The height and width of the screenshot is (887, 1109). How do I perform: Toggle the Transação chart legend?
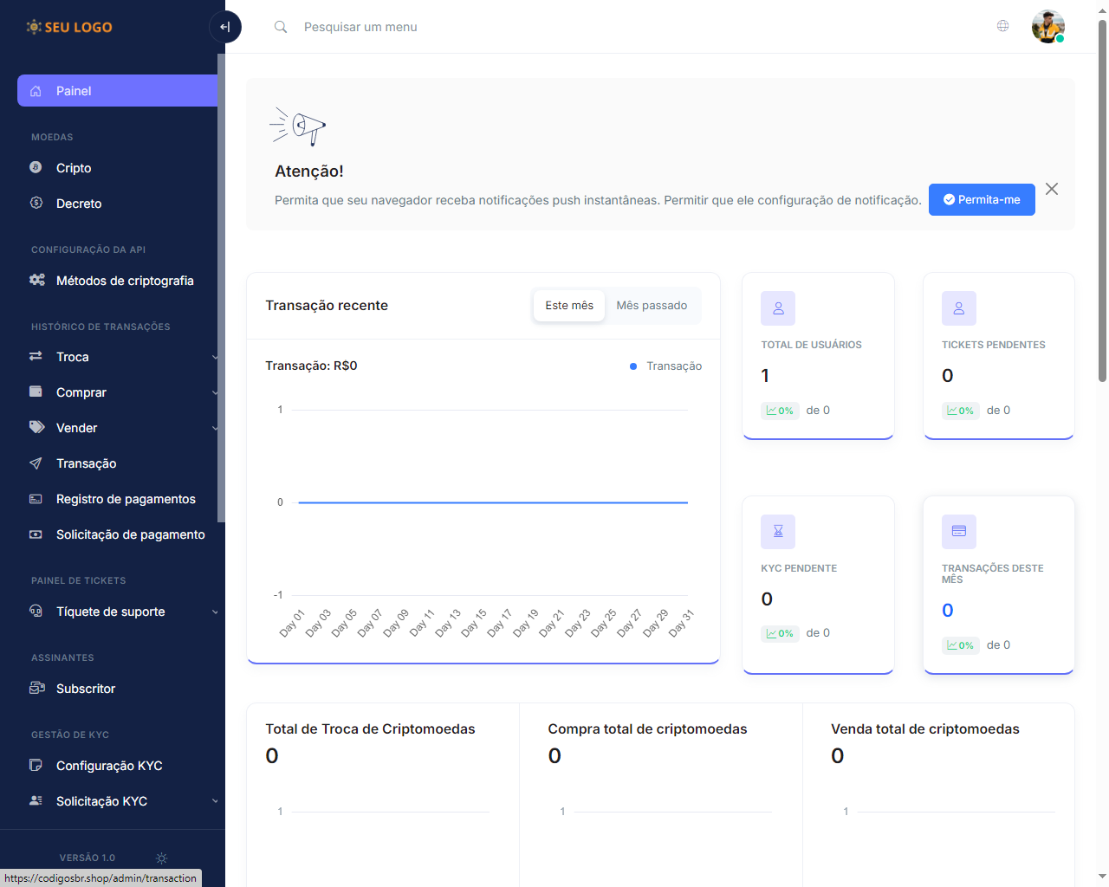(x=665, y=366)
